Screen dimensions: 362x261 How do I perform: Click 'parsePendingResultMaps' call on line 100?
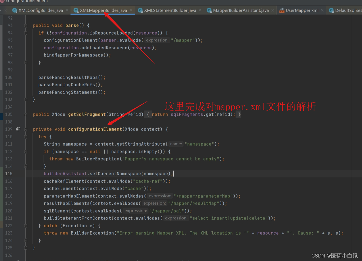point(68,77)
